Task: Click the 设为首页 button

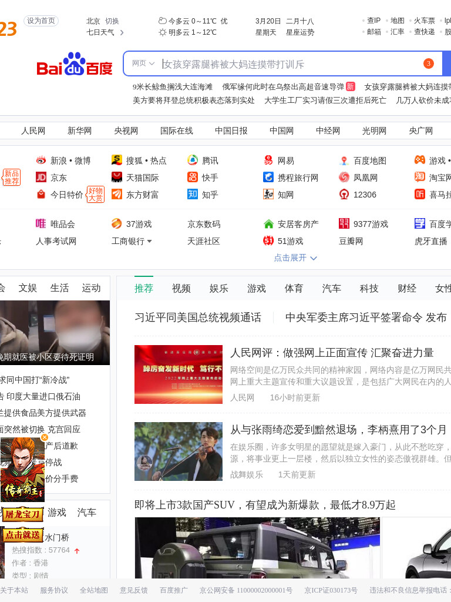Action: point(41,21)
